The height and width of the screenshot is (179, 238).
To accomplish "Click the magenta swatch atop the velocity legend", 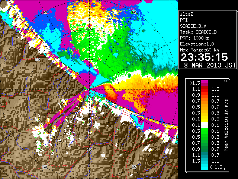I will [205, 82].
